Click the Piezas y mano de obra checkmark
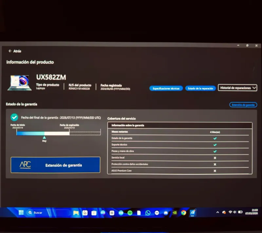Viewport: 262px width, 233px height. 215,151
